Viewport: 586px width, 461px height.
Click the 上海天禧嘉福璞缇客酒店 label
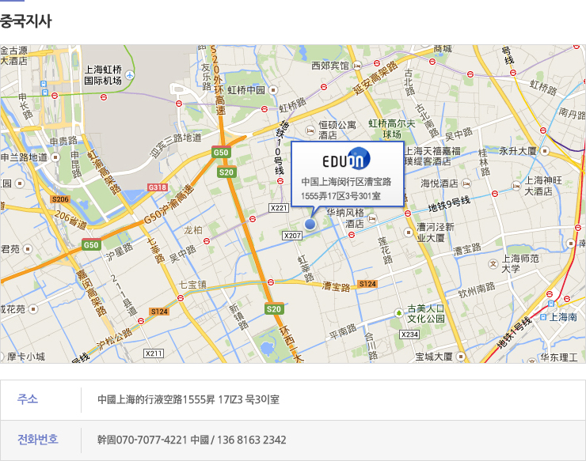[433, 156]
